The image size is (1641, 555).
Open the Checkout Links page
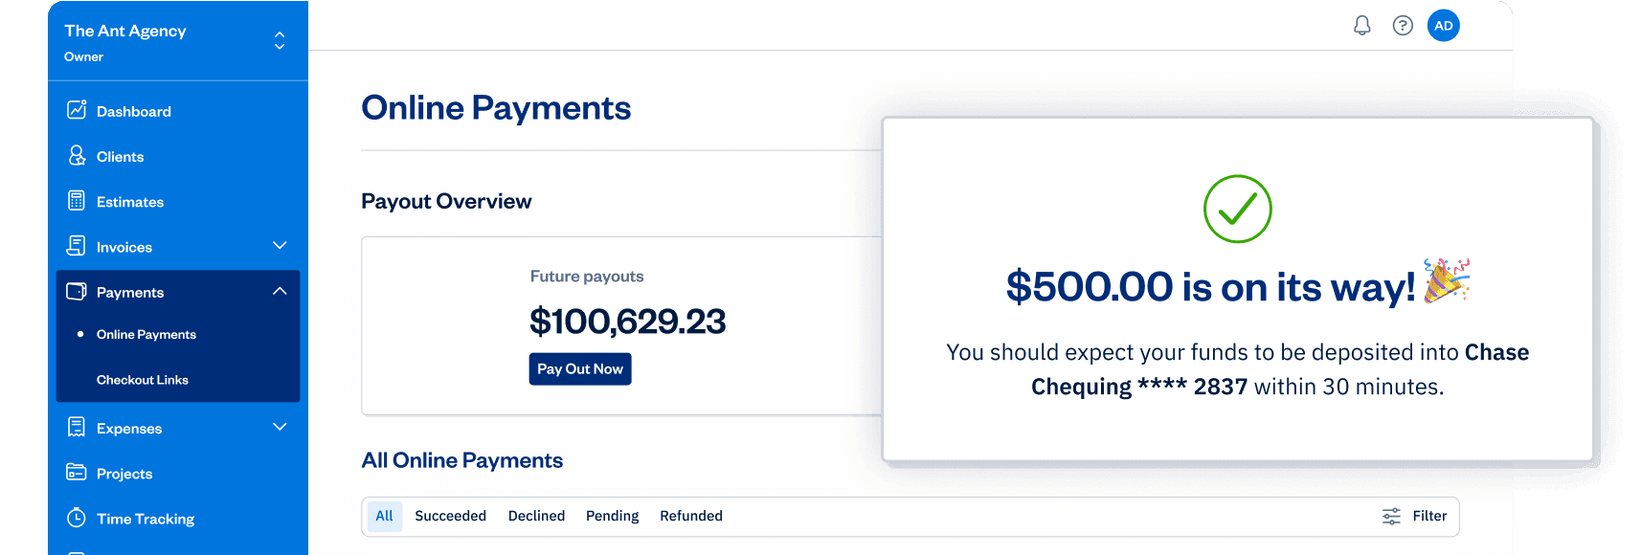[x=142, y=380]
